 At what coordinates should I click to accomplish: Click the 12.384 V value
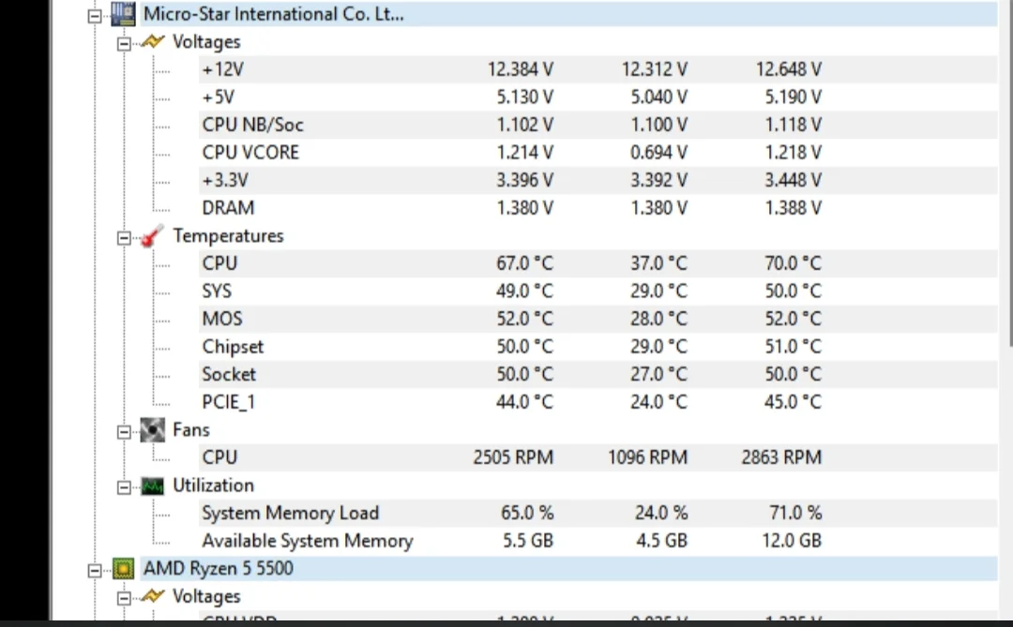(520, 69)
